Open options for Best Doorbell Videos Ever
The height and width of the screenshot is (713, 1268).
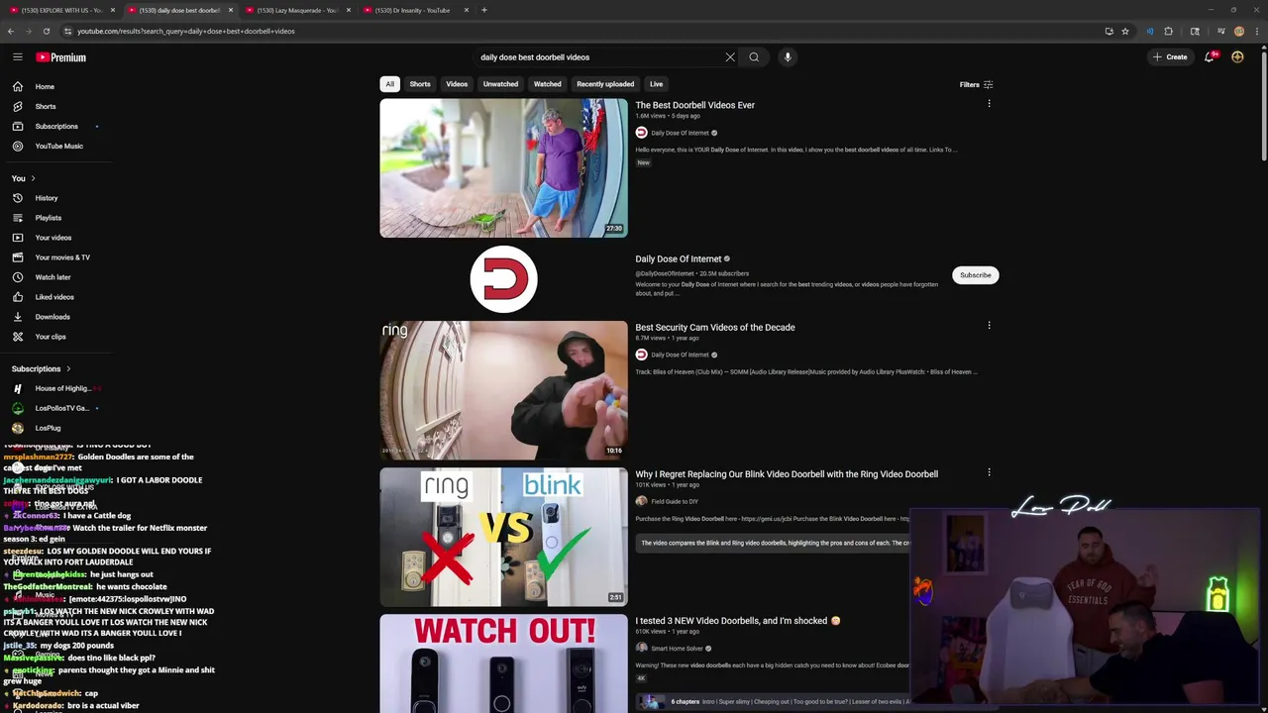989,104
